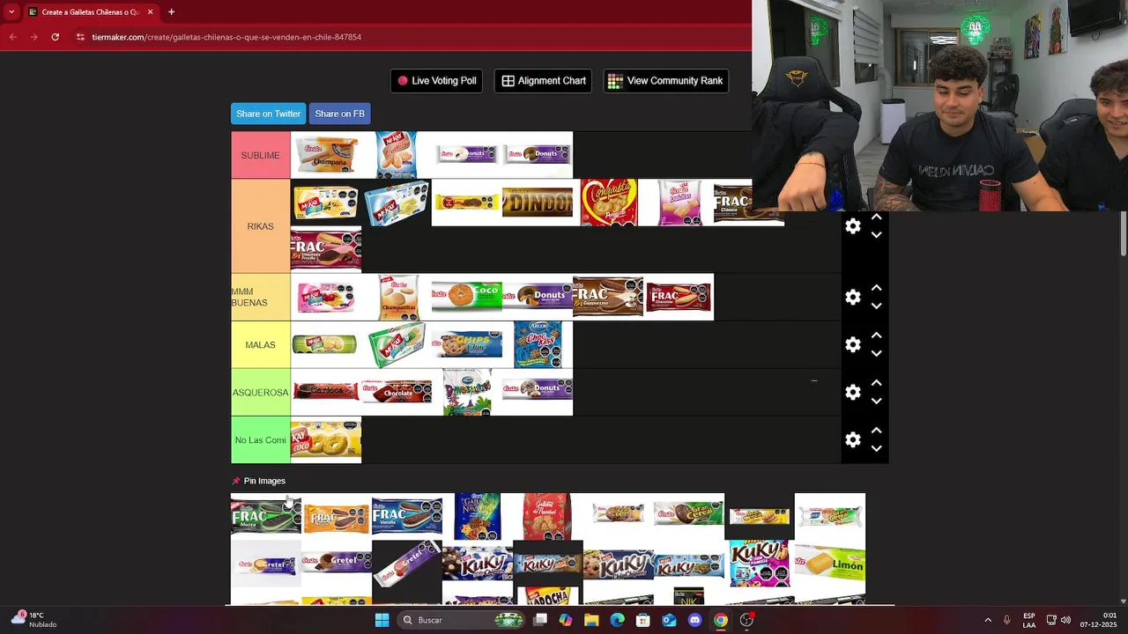Image resolution: width=1128 pixels, height=634 pixels.
Task: Open Microsoft Edge from taskbar
Action: (x=617, y=620)
